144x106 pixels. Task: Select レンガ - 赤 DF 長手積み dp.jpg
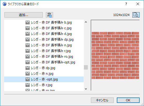tap(44, 40)
